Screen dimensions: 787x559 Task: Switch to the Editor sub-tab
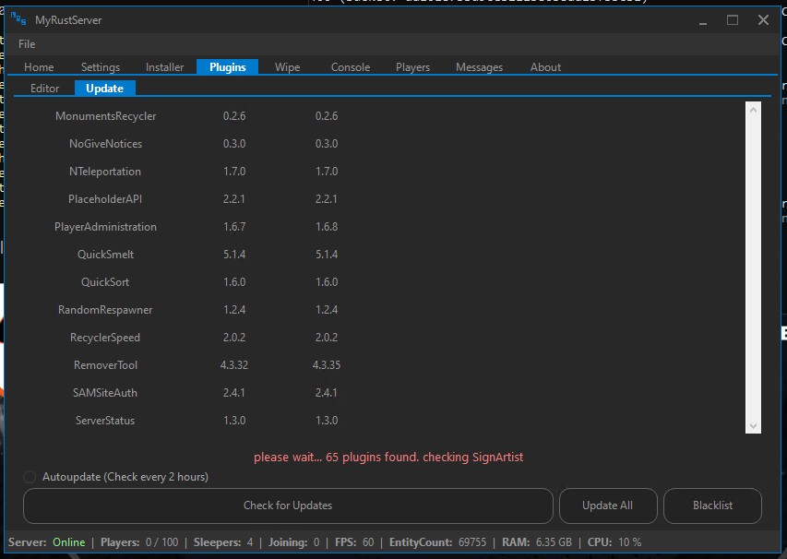(45, 89)
